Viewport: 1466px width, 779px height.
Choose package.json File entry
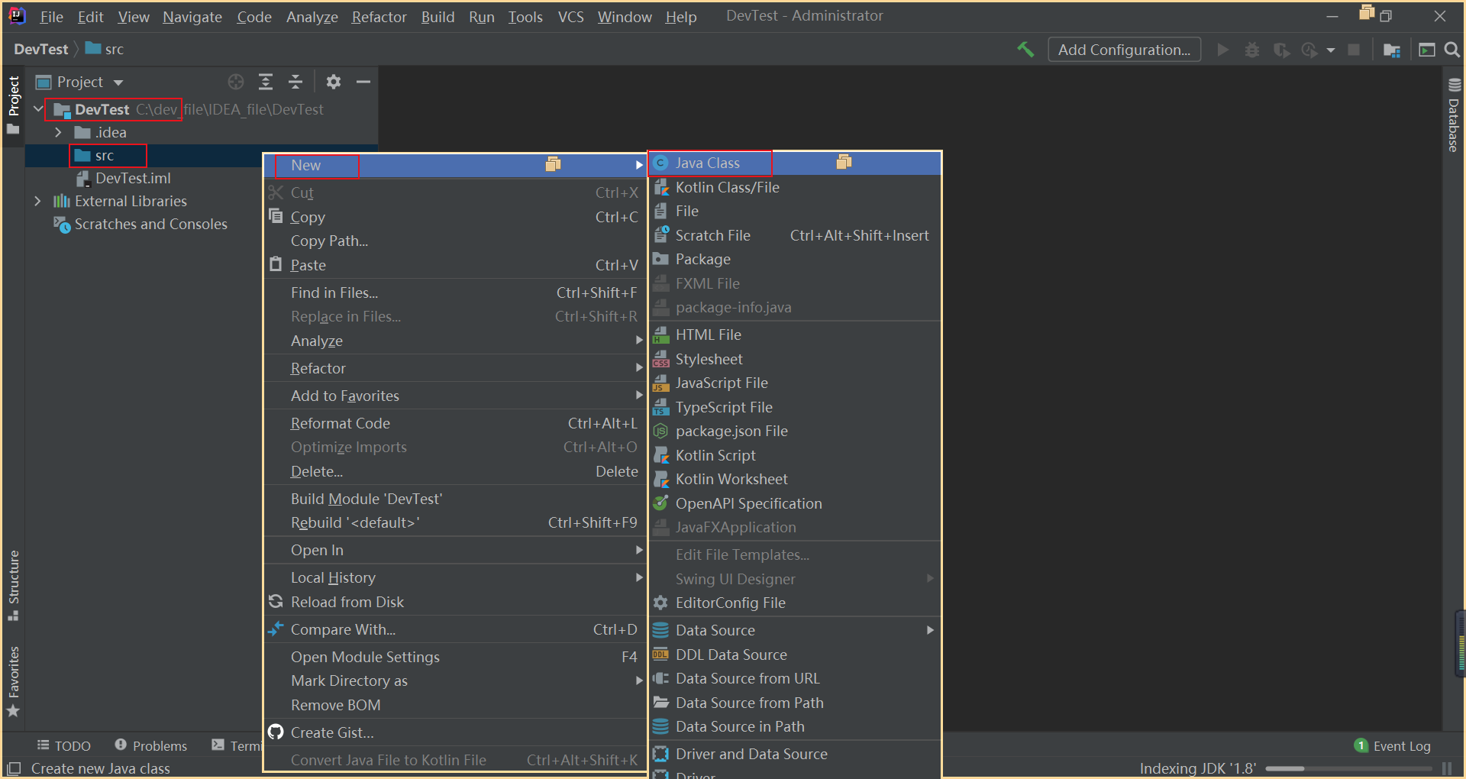(795, 431)
